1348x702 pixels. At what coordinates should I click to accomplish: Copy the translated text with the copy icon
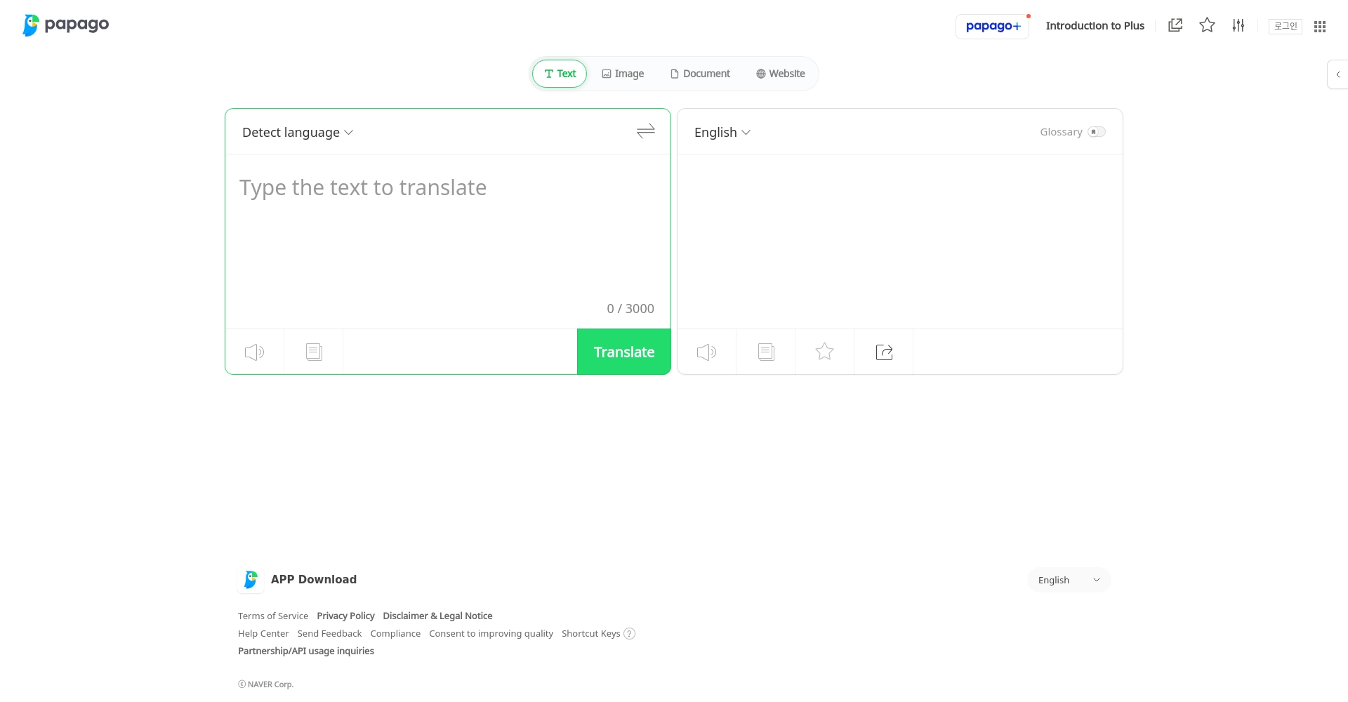coord(766,352)
